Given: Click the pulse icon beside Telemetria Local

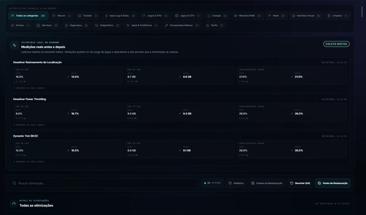Looking at the screenshot, I should point(14,45).
